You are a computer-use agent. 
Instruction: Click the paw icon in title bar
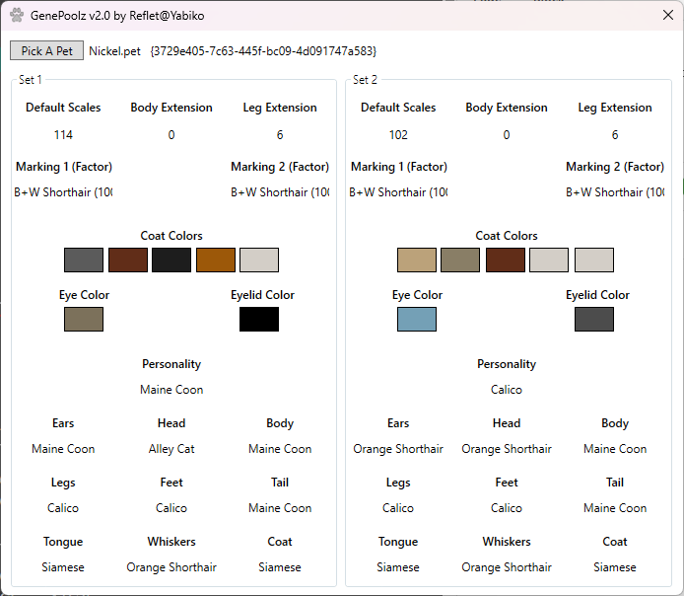pyautogui.click(x=17, y=15)
